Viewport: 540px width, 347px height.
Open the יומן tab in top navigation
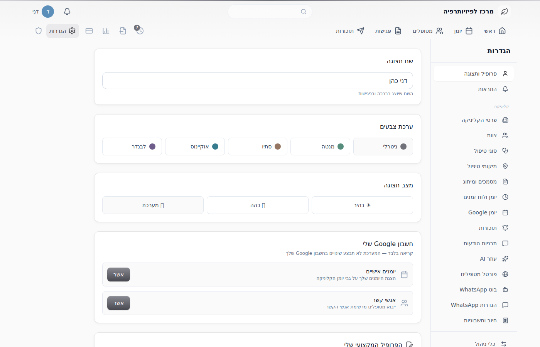tap(463, 31)
